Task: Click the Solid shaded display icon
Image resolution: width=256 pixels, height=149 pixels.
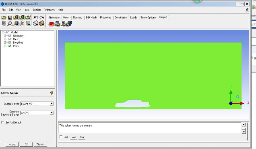Action: pos(42,24)
